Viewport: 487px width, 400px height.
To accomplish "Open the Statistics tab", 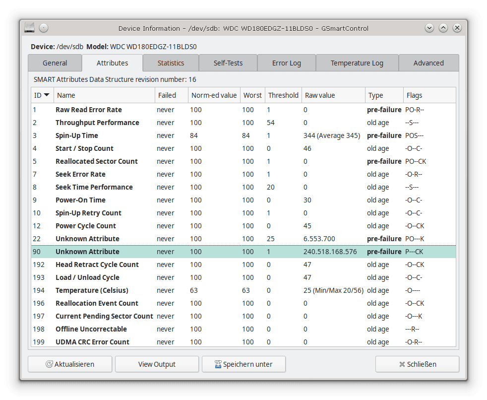I will point(171,63).
